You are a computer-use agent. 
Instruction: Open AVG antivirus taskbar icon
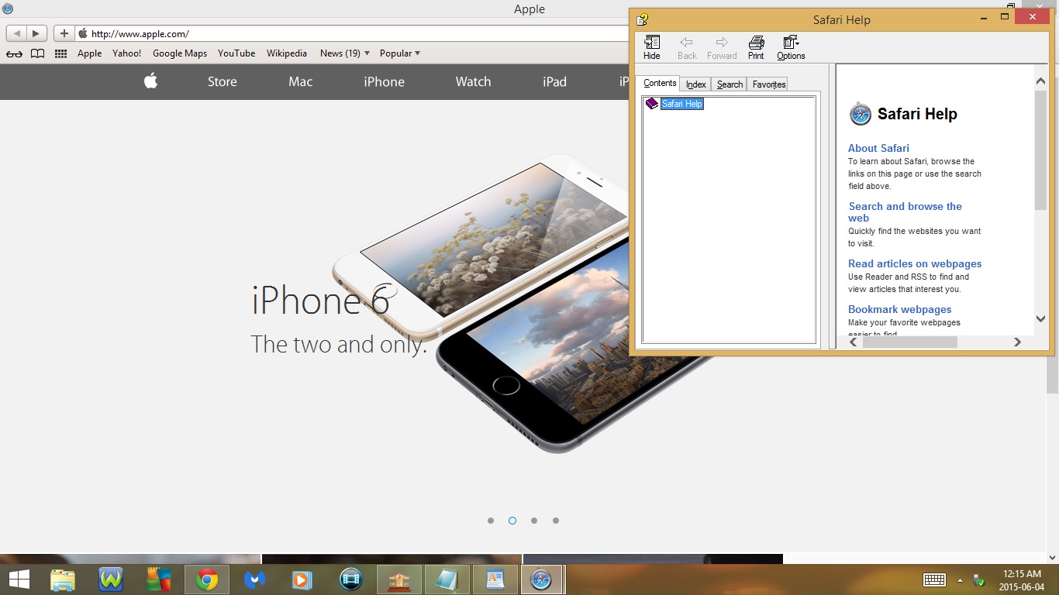tap(159, 580)
